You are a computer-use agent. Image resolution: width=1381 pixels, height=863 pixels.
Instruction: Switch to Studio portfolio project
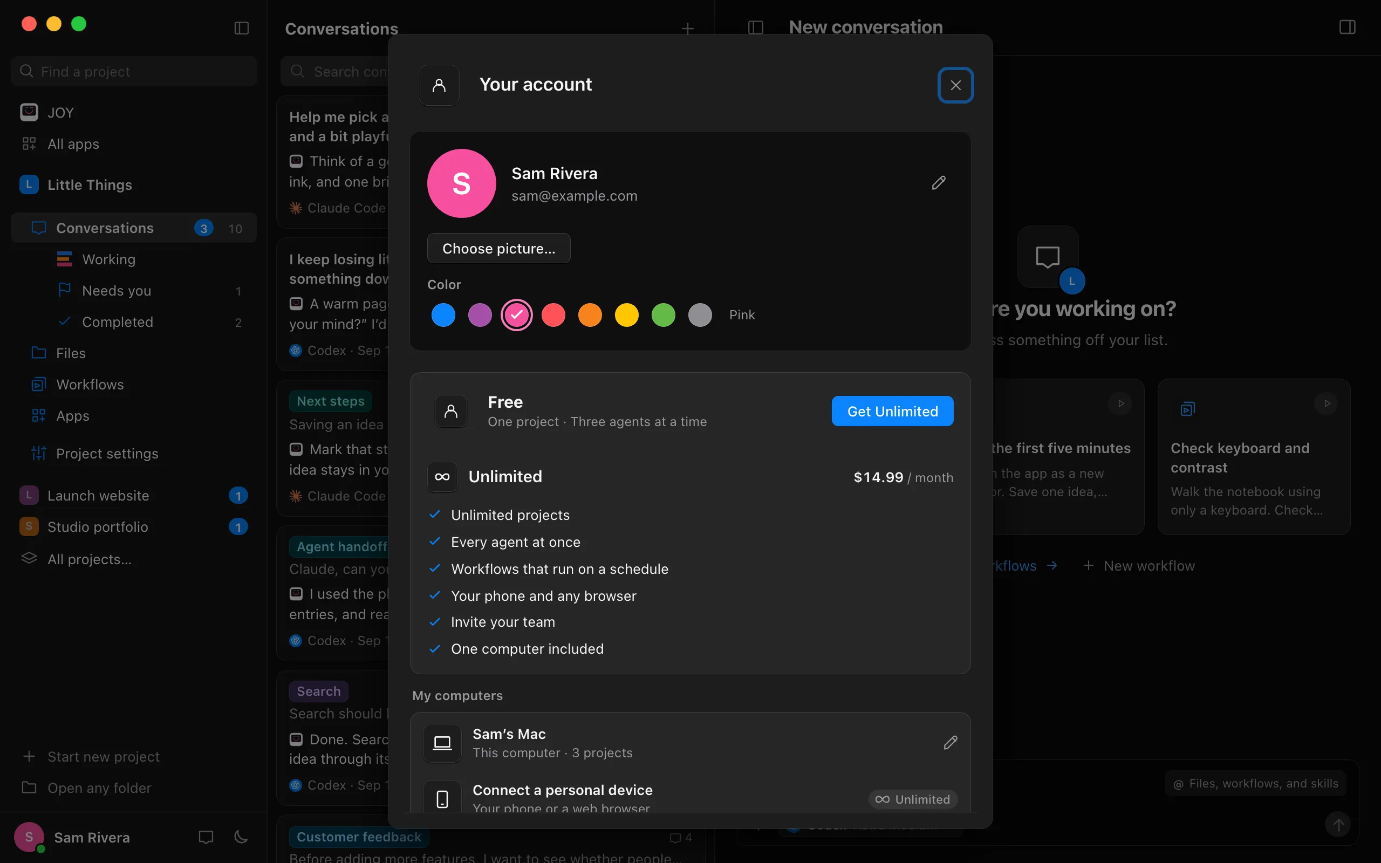click(134, 527)
